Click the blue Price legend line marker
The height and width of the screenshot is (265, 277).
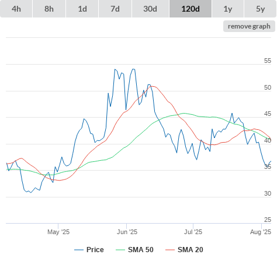(79, 250)
